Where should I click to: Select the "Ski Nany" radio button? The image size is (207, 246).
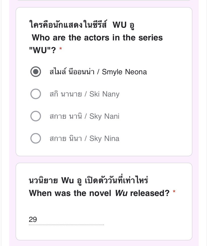(36, 94)
